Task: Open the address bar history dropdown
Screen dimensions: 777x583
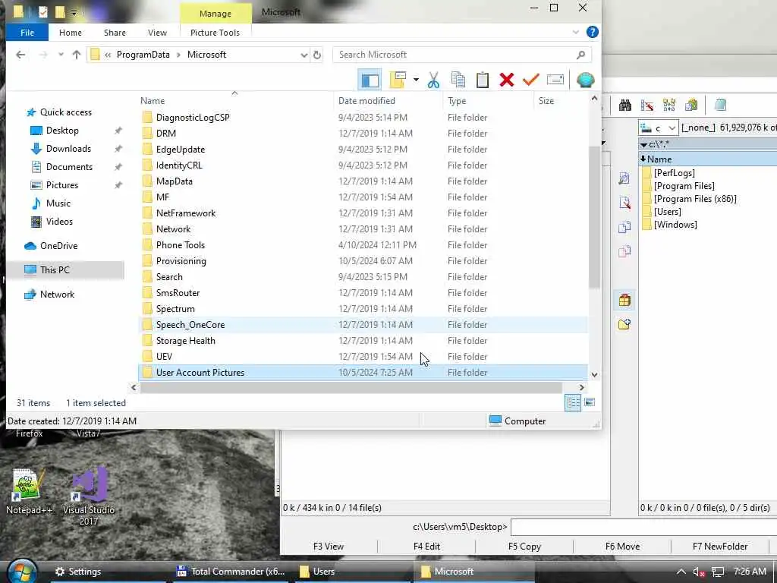Action: coord(304,55)
